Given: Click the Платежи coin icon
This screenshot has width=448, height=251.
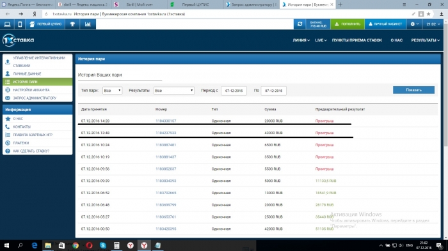Looking at the screenshot, I should click(x=8, y=143).
